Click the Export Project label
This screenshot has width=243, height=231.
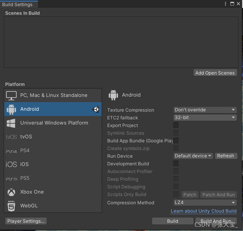[x=123, y=125]
